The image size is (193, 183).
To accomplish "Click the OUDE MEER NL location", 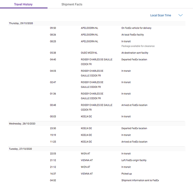I will click(89, 53).
